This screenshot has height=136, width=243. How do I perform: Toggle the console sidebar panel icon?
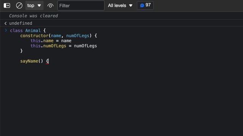click(x=7, y=6)
